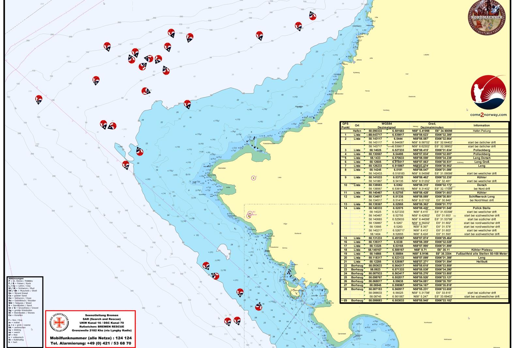522x348 pixels.
Task: Select the Hafen Peilung row in the table
Action: [x=424, y=131]
